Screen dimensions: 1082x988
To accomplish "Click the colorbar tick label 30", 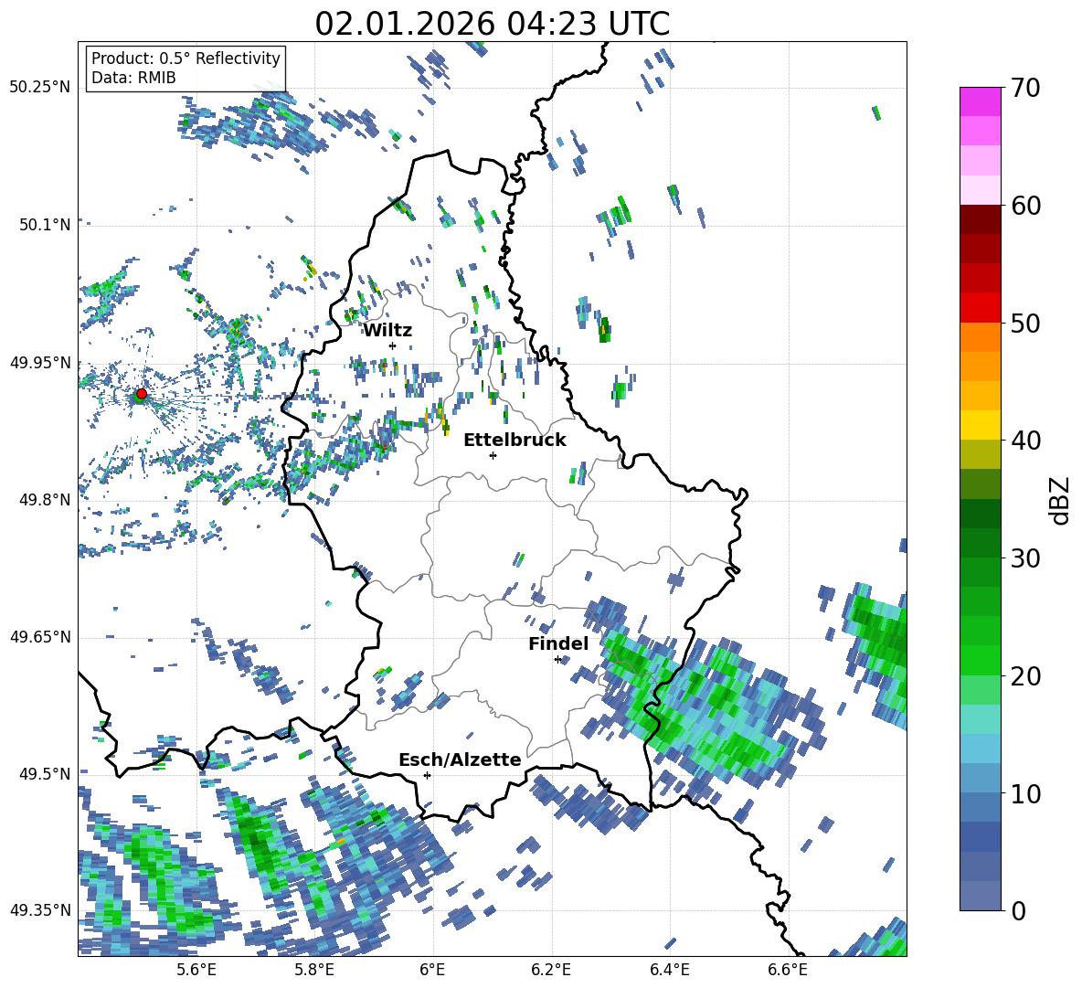I will [1025, 558].
